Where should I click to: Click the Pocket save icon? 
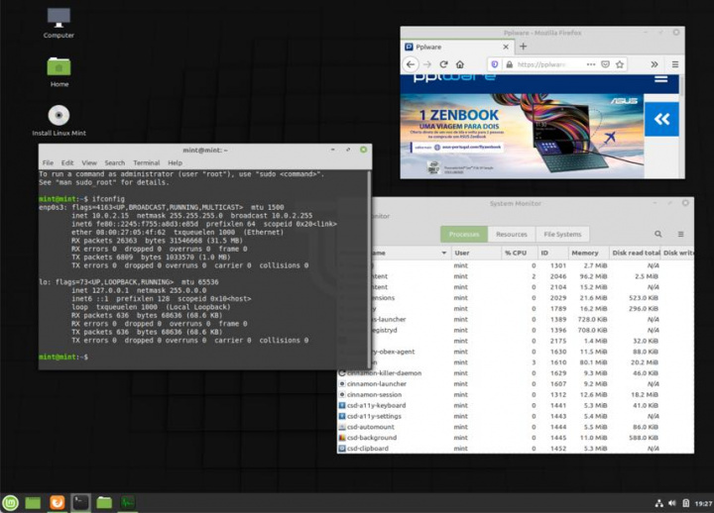tap(605, 64)
